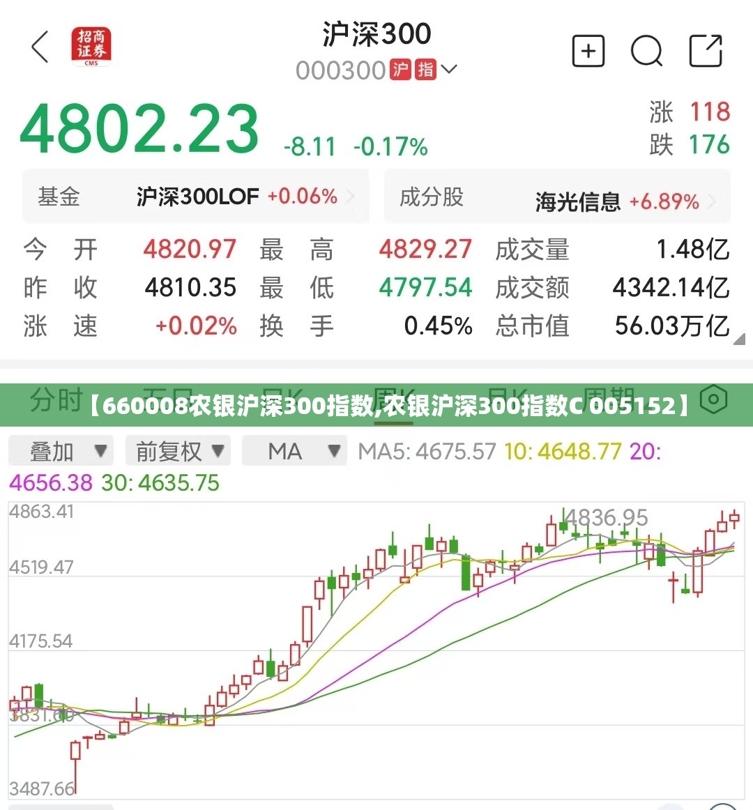The image size is (753, 810).
Task: Click the 4519.47 axis label
Action: [x=41, y=567]
